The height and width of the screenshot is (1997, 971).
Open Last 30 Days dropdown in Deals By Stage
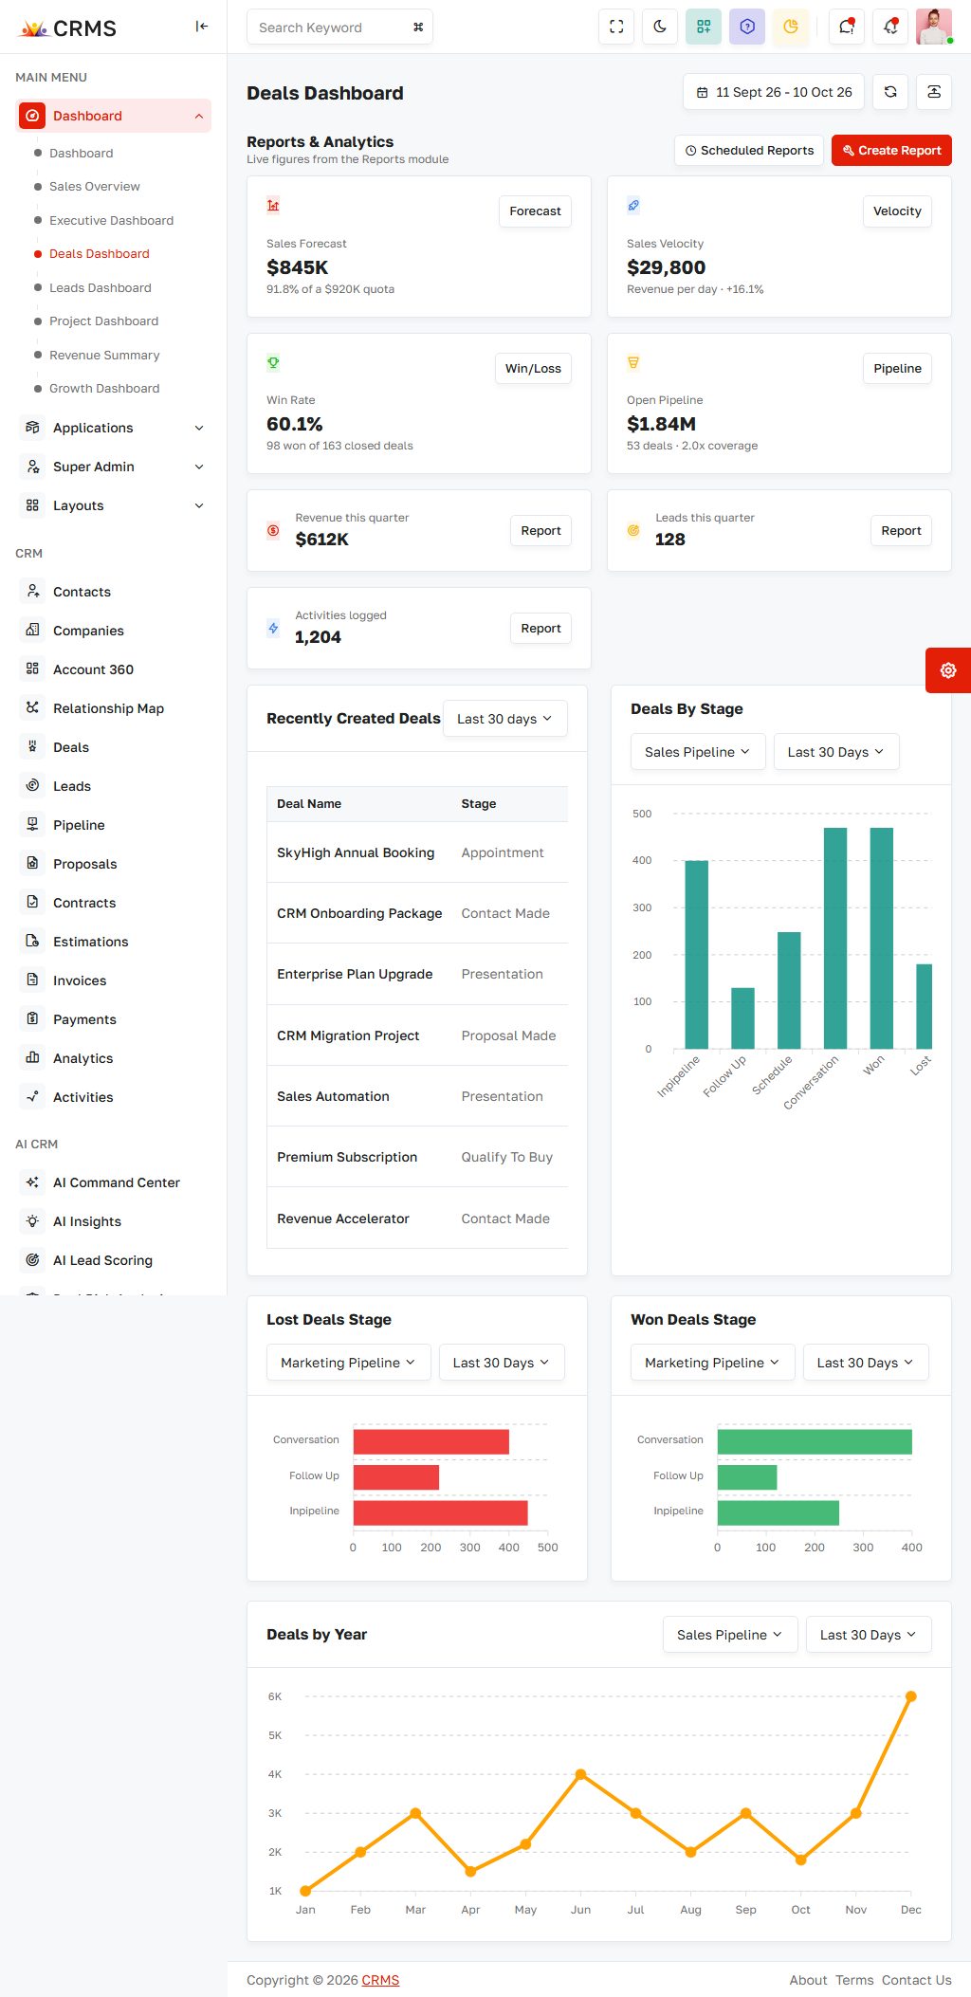836,752
